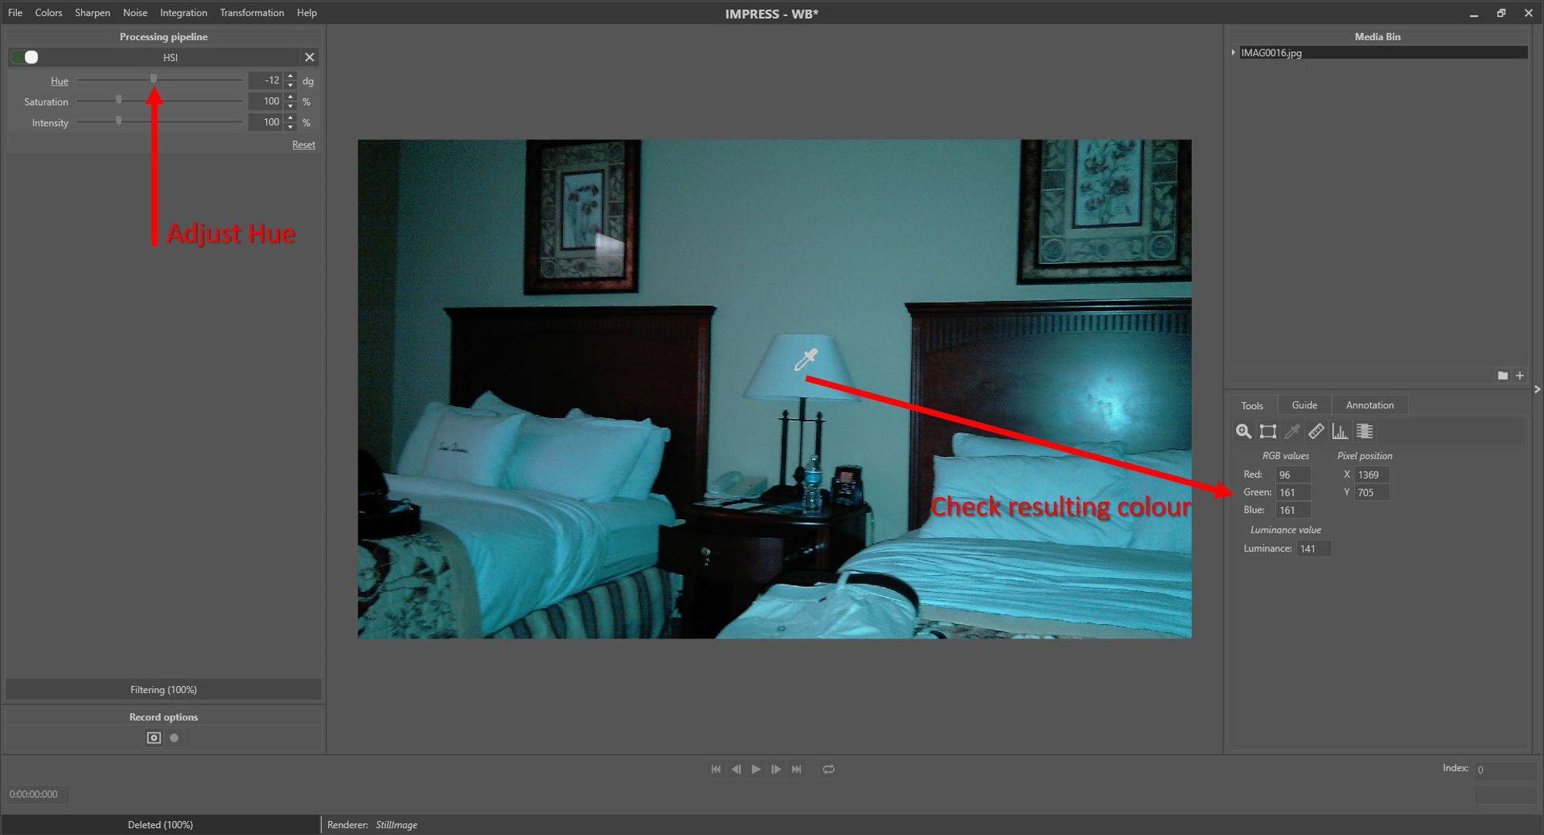
Task: Switch to the Annotation tab
Action: [x=1370, y=405]
